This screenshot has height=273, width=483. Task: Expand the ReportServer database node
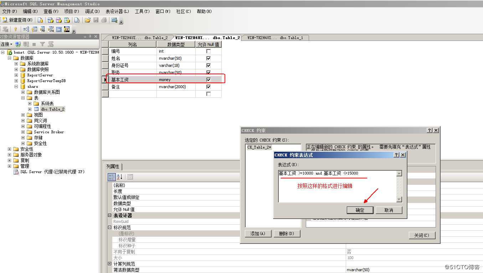[16, 75]
